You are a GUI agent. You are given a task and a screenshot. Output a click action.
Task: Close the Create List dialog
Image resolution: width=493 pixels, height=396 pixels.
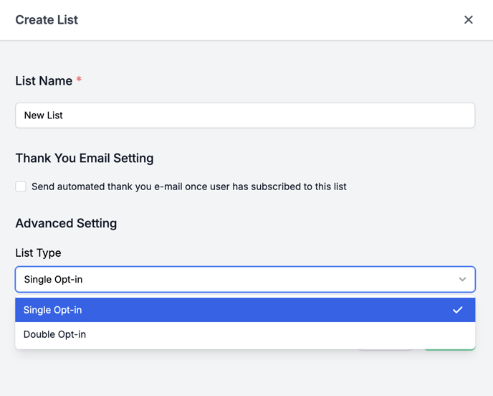click(468, 20)
